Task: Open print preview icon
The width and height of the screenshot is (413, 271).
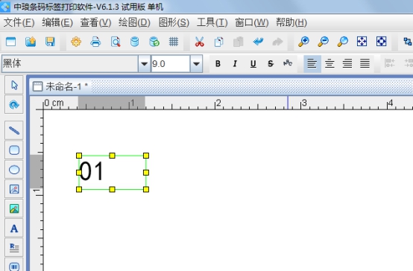Action: click(x=116, y=42)
